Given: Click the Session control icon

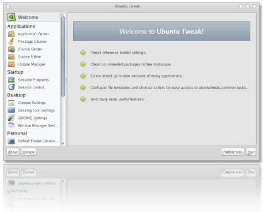Looking at the screenshot, I should click(12, 87).
